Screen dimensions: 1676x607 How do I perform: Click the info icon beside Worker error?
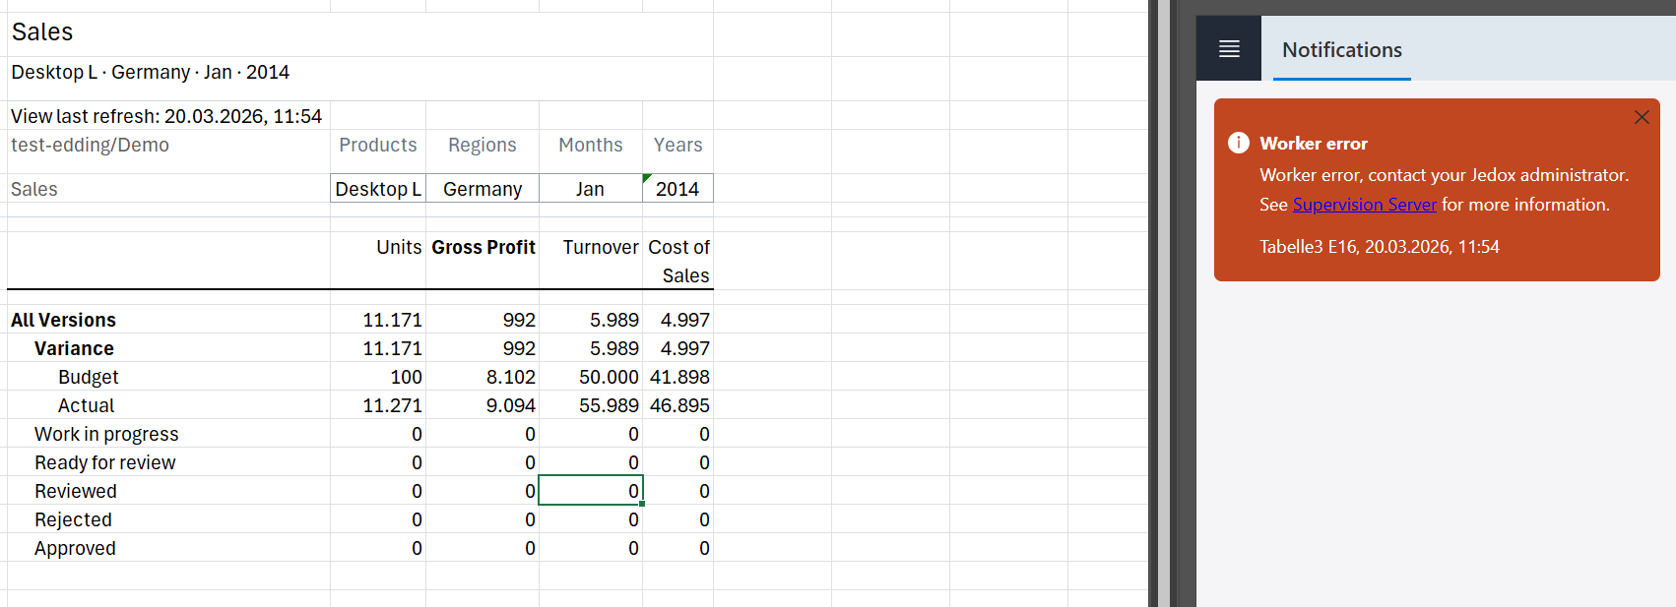click(x=1238, y=143)
